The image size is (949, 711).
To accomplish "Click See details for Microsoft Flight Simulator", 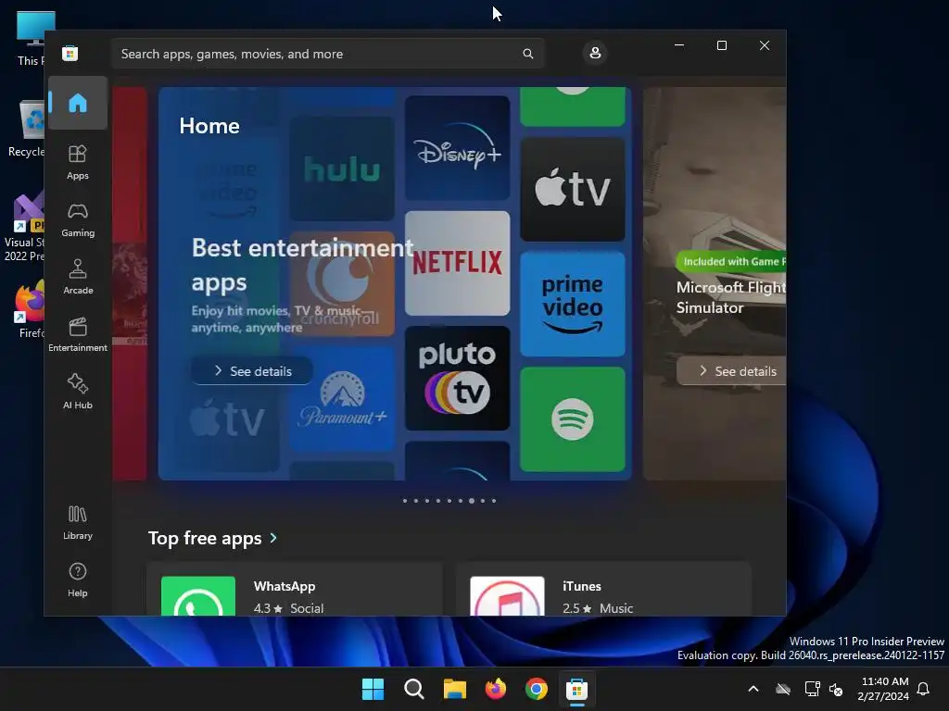I will pyautogui.click(x=731, y=371).
